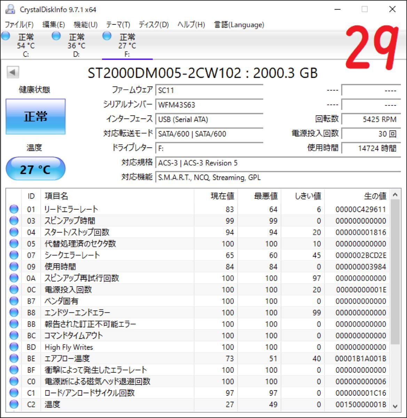Click the power-on hours field 14724 時間
The height and width of the screenshot is (418, 407).
[371, 148]
